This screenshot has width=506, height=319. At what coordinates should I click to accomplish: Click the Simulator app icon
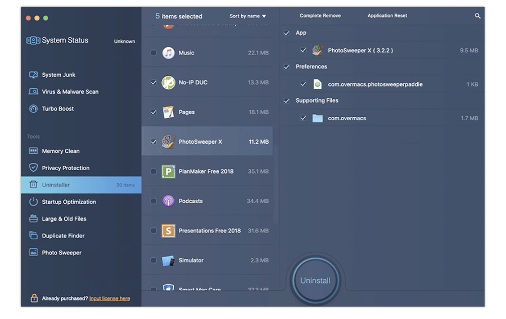click(x=168, y=261)
